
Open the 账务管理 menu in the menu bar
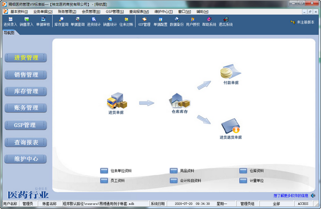67,12
